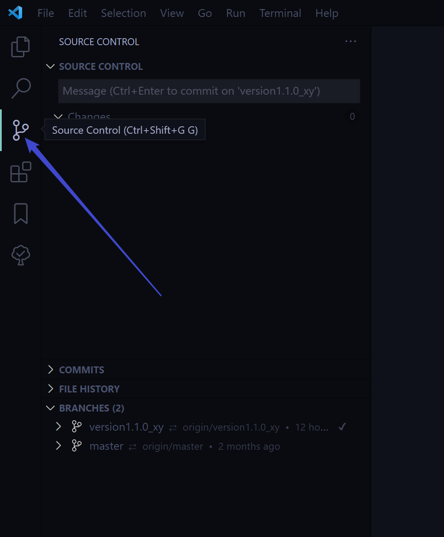
Task: Click the sync arrows next to origin/version1.1.0_xy
Action: [173, 428]
